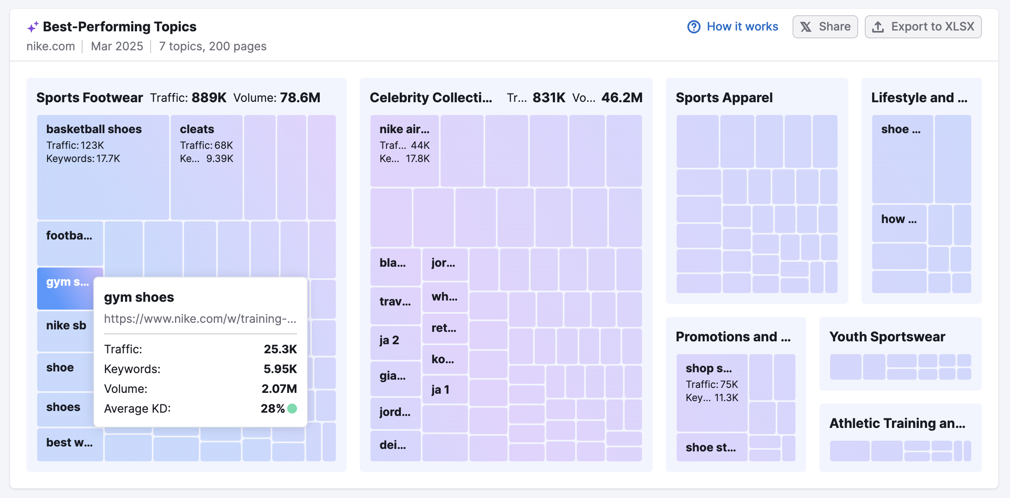Select the nike air tile in Celebrity Collections
Image resolution: width=1010 pixels, height=498 pixels.
tap(404, 150)
